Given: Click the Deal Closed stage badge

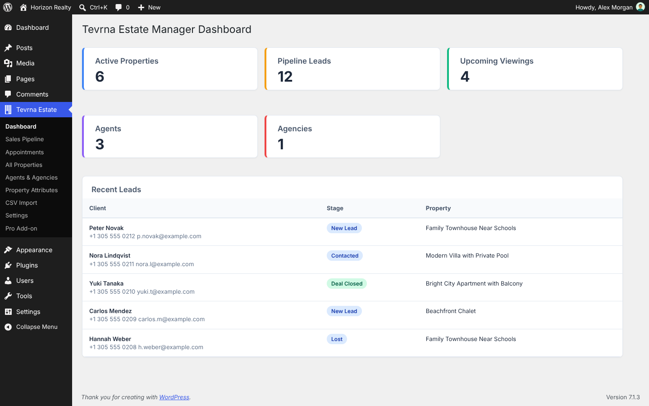Looking at the screenshot, I should tap(347, 284).
